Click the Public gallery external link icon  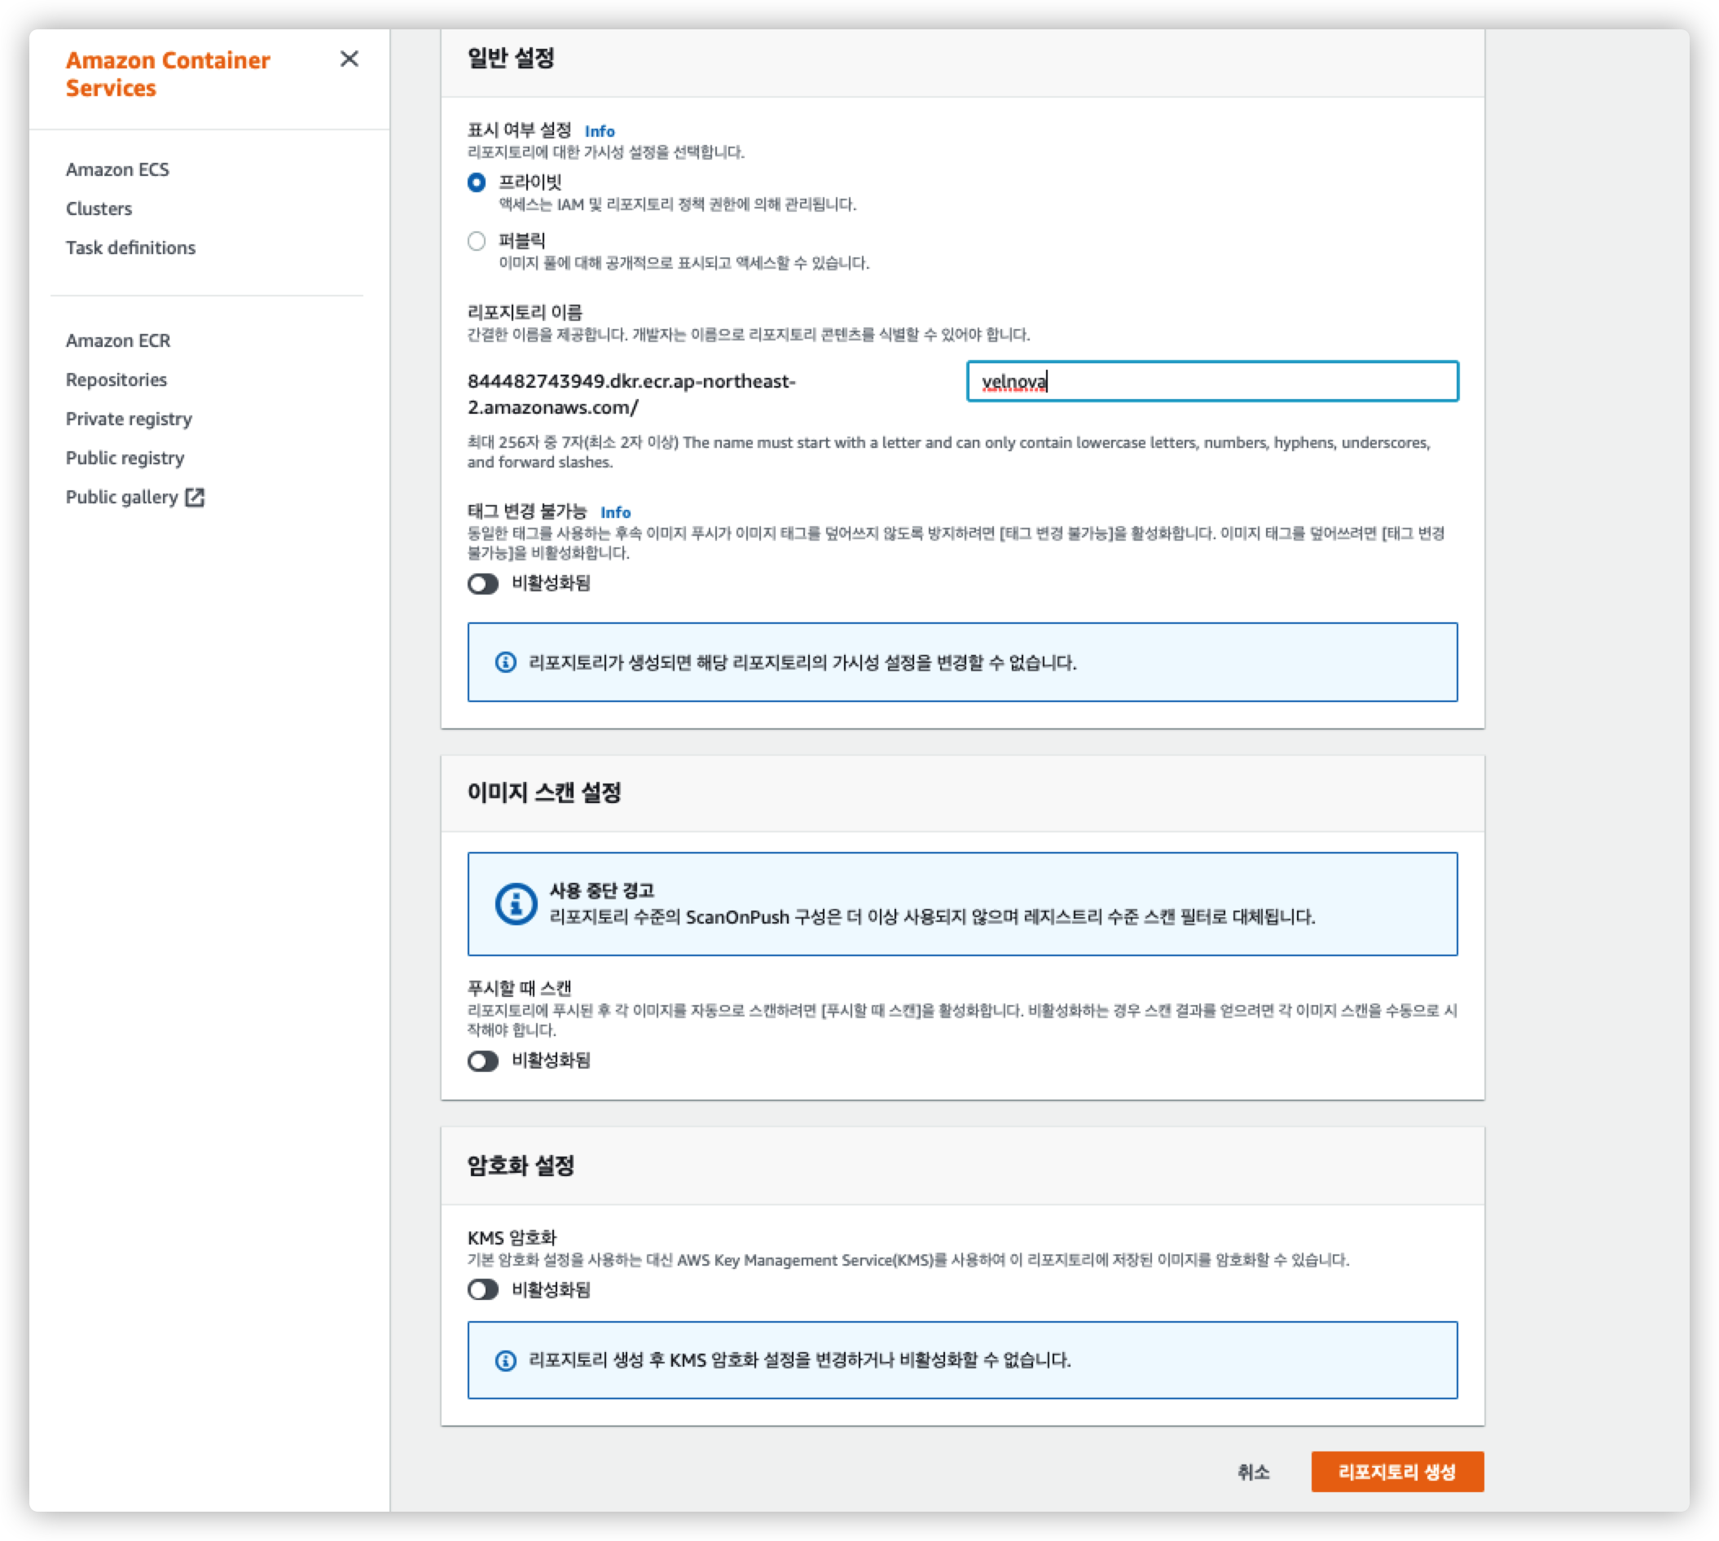(x=195, y=497)
